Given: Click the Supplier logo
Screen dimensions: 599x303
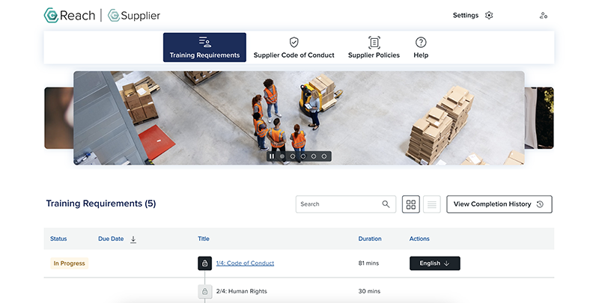Looking at the screenshot, I should coord(134,15).
